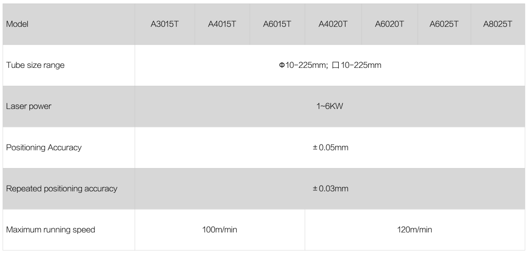Select the A4020T model column header
Image resolution: width=528 pixels, height=254 pixels.
tap(333, 24)
